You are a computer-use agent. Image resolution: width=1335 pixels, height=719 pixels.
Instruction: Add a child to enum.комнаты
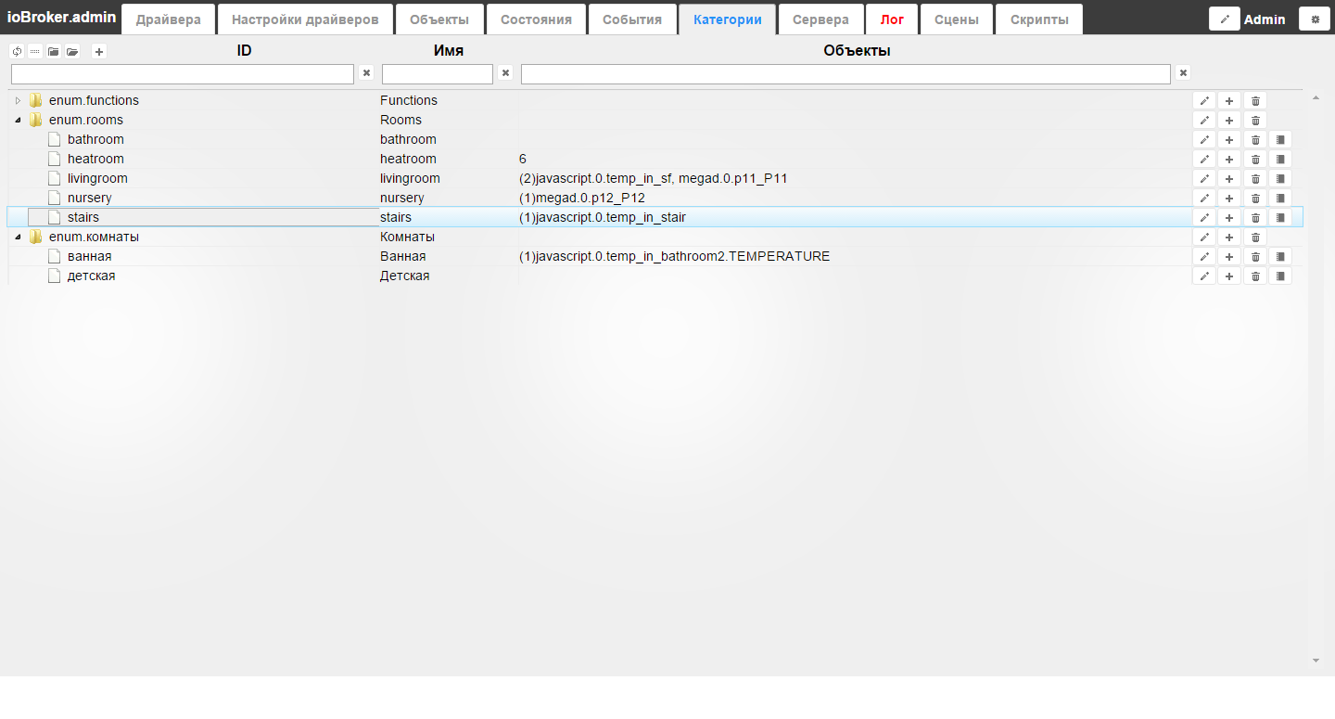(x=1228, y=237)
